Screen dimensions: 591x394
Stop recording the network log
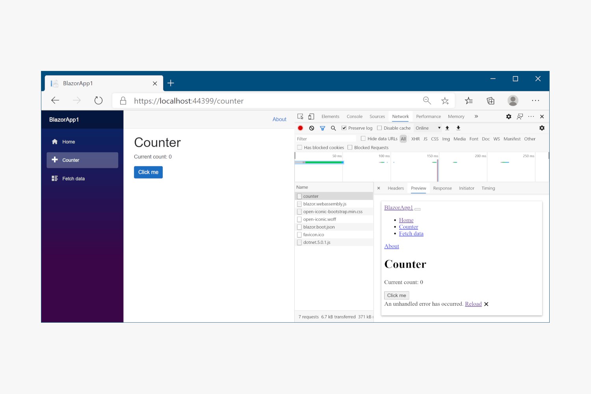point(300,128)
